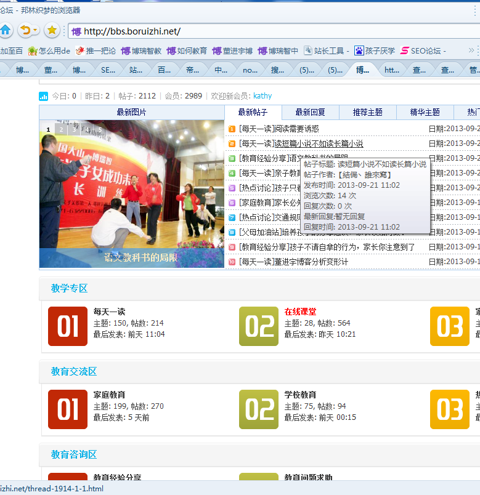This screenshot has height=495, width=480.
Task: Click the browser Home icon
Action: [x=6, y=30]
